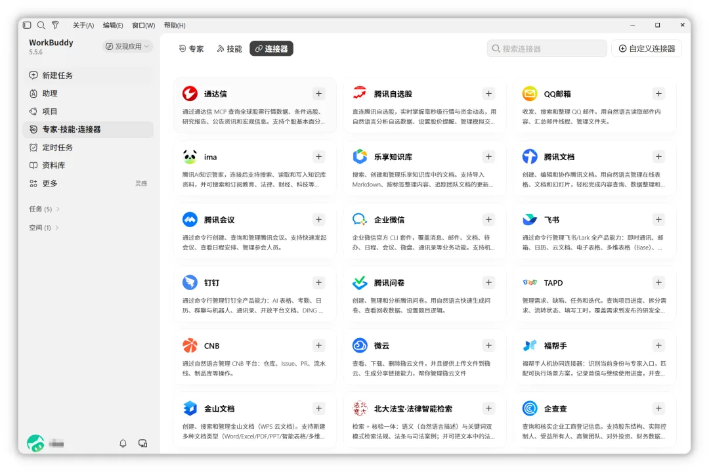Screen dimensions: 709x472
Task: Click the 微云 cloud icon
Action: pos(360,345)
